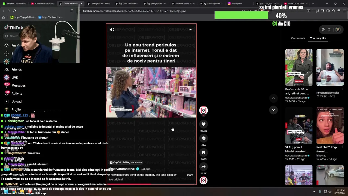This screenshot has width=348, height=196.
Task: Open the LIVE sidebar item
Action: (x=14, y=78)
